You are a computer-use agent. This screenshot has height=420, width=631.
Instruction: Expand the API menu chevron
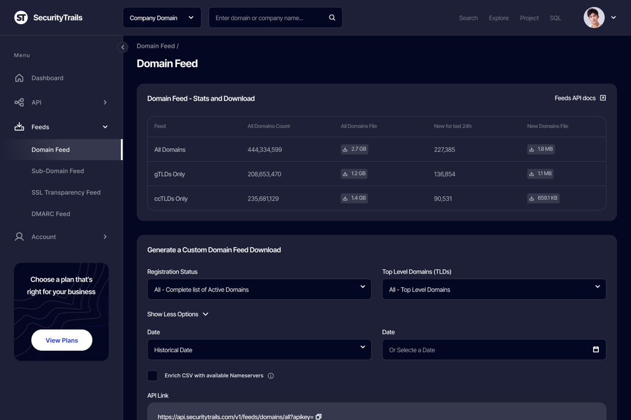[105, 102]
